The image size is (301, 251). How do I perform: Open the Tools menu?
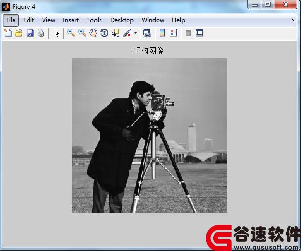(x=94, y=20)
